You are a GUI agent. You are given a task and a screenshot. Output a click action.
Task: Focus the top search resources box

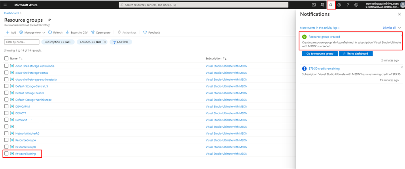[203, 5]
